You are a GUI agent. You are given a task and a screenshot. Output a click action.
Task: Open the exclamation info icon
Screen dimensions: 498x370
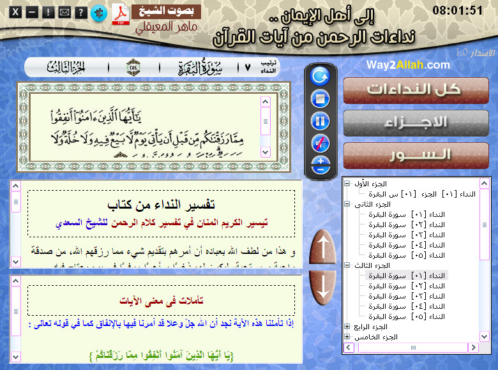pos(48,13)
